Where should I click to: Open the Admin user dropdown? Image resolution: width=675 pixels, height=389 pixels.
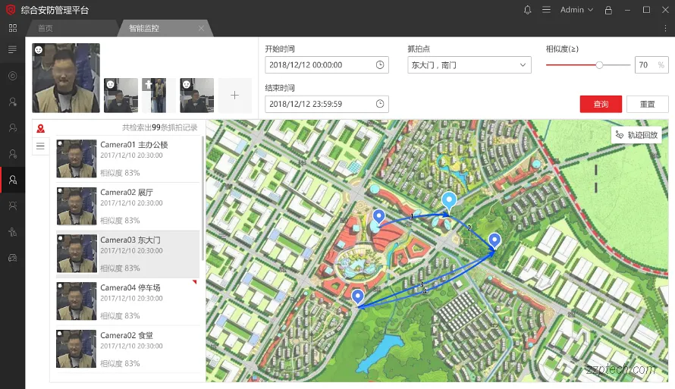point(577,10)
